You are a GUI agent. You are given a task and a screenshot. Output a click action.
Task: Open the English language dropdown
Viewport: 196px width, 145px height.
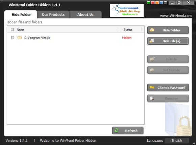point(177,141)
